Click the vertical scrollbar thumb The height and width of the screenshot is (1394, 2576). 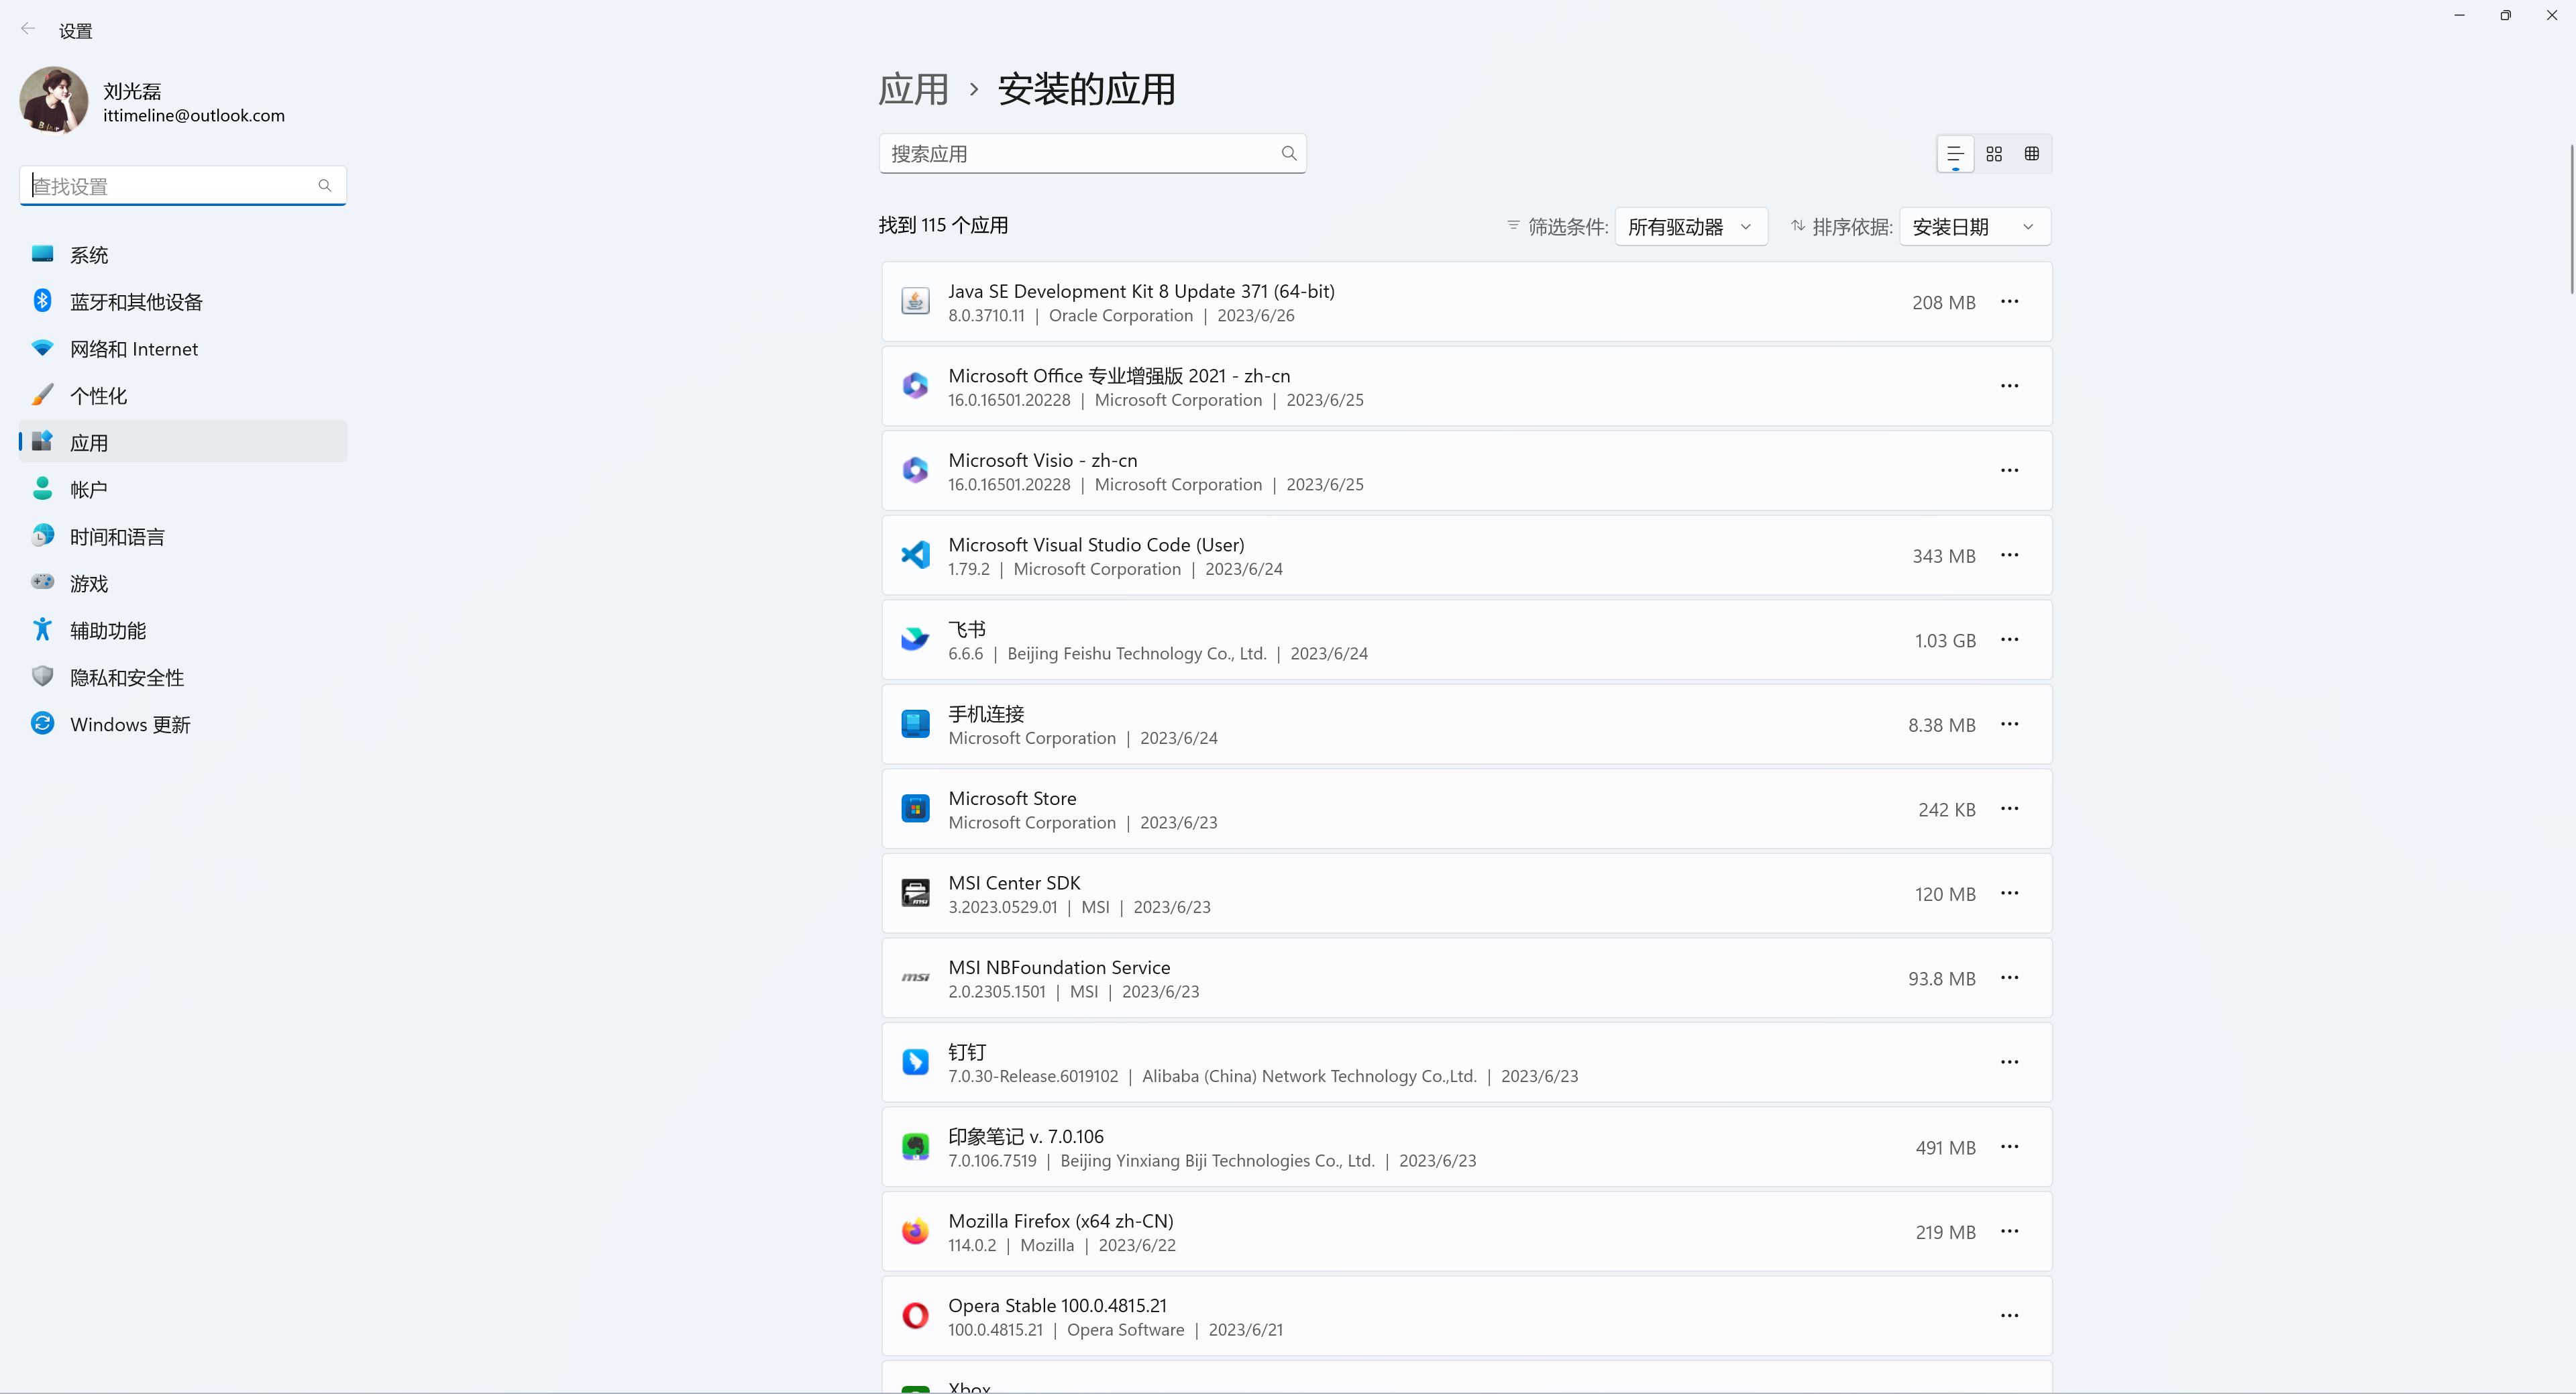2571,220
